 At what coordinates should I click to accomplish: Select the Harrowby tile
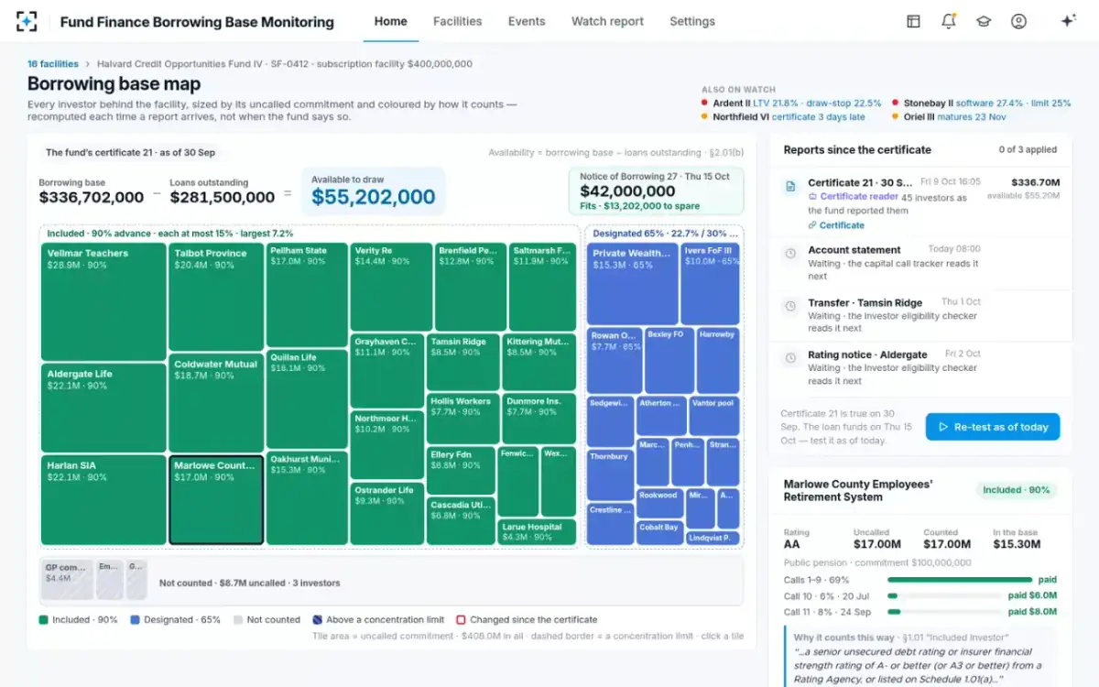(718, 360)
